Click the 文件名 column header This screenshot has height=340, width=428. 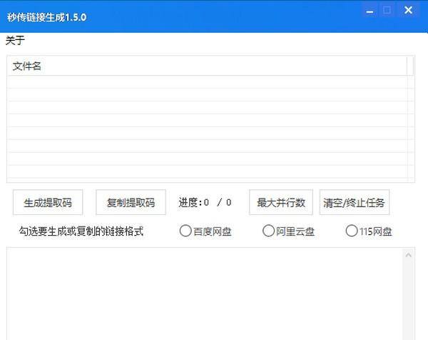coord(207,66)
